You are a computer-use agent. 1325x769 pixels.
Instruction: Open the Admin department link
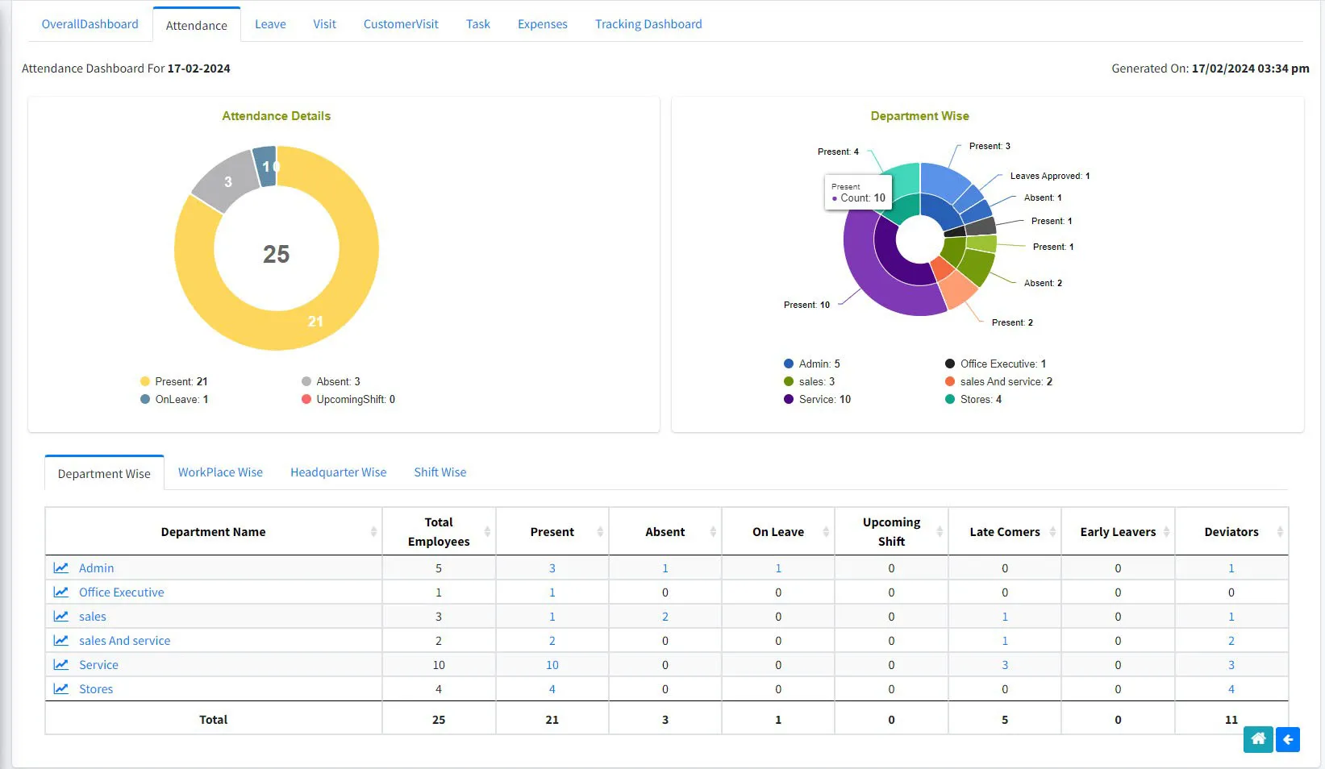(x=96, y=567)
